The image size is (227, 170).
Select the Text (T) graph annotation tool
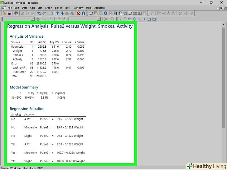[x=125, y=19]
